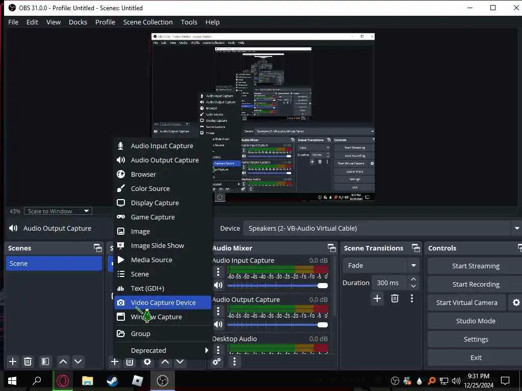Open Audio Mixer menu three dots

coord(234,361)
